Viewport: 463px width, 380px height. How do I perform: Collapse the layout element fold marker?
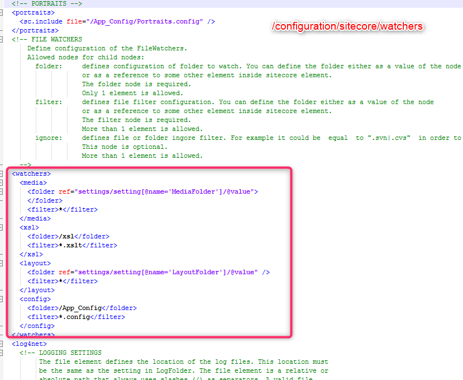click(3, 263)
